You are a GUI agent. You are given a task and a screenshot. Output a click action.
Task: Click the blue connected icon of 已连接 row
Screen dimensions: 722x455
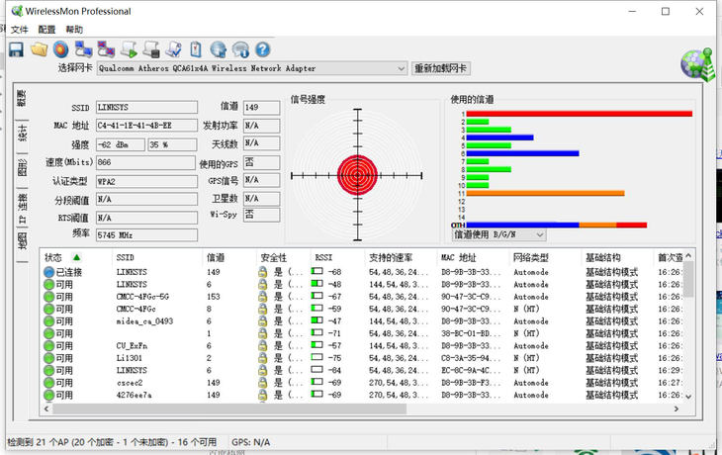[48, 272]
